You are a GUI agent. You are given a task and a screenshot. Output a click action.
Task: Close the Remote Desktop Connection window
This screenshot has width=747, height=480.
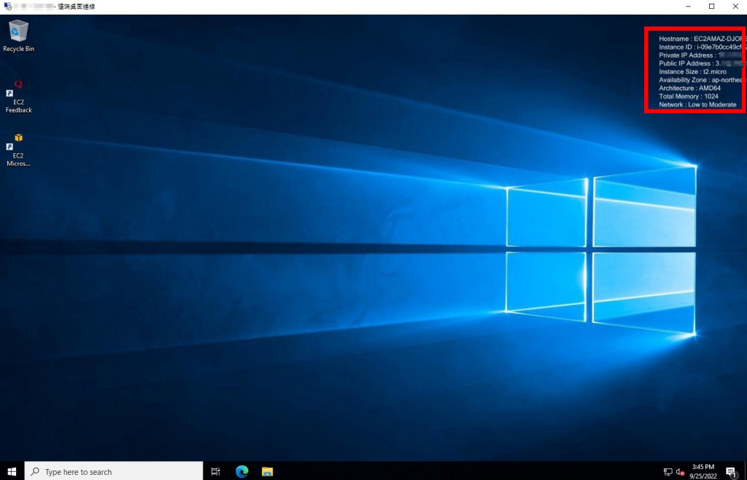click(735, 7)
